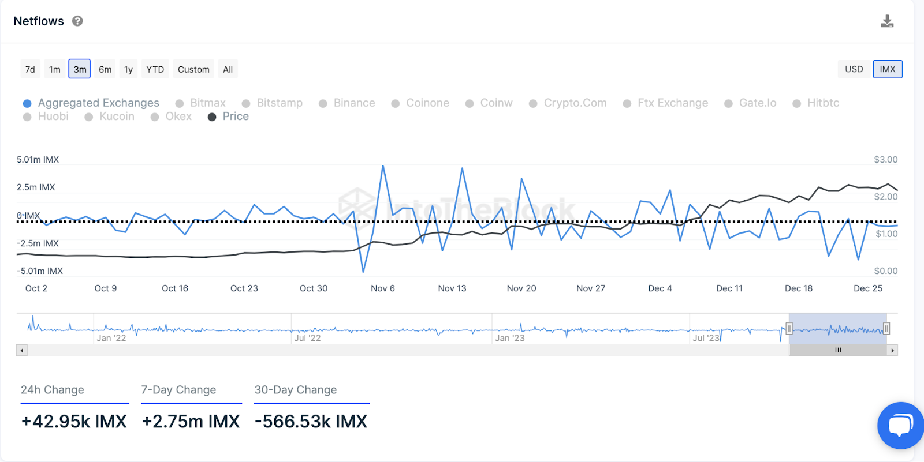Viewport: 924px width, 462px height.
Task: Click the scrollbar left arrow
Action: pyautogui.click(x=22, y=350)
